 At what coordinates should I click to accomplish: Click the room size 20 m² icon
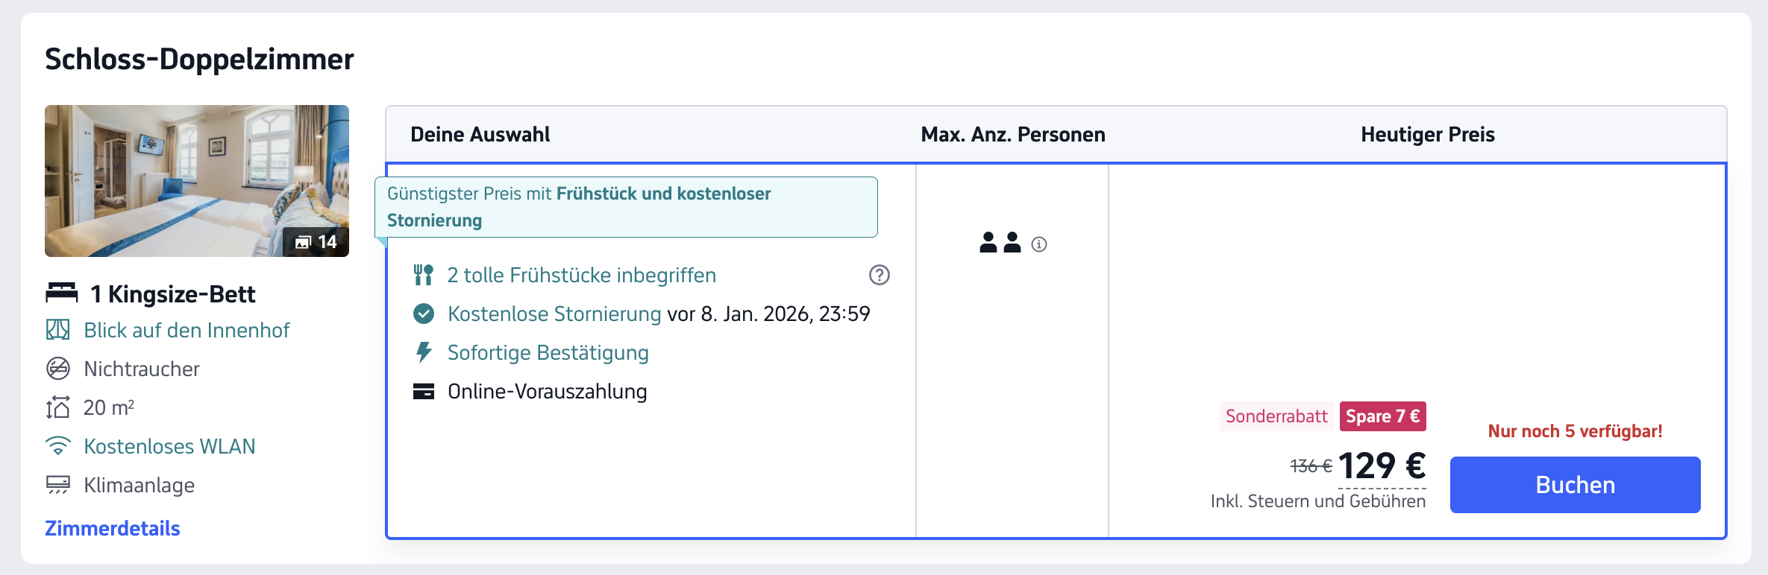[x=58, y=407]
